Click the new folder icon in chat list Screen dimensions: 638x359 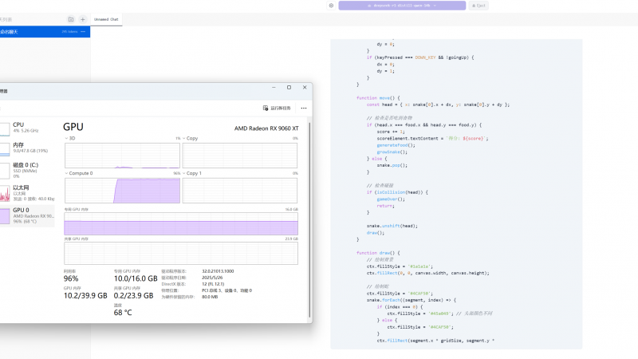point(71,19)
